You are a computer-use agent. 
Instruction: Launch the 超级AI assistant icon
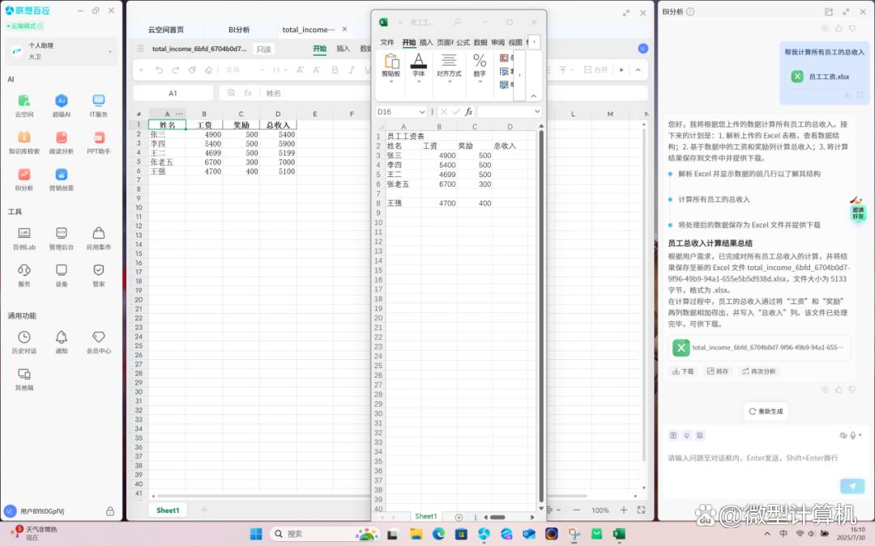tap(61, 101)
